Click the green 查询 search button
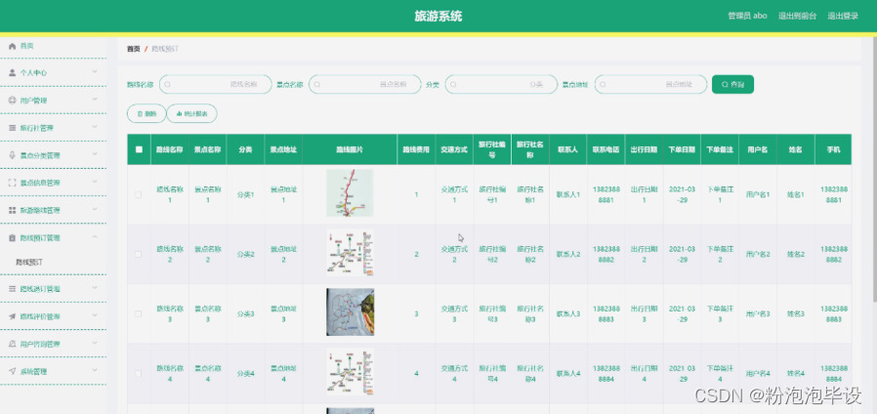The image size is (877, 414). click(732, 85)
